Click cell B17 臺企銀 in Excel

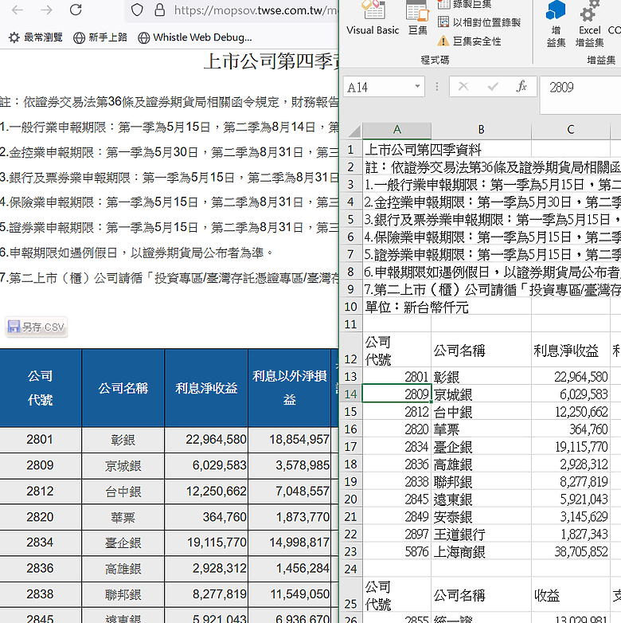(481, 447)
